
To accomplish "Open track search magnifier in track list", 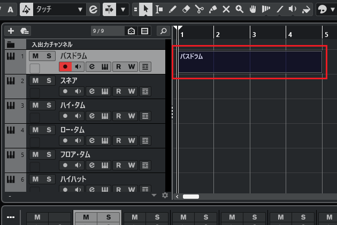I will [163, 31].
